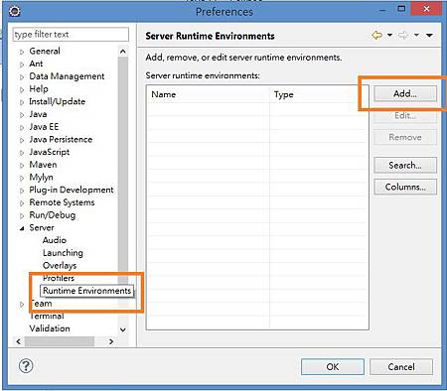447x391 pixels.
Task: Expand the General tree node
Action: tap(22, 52)
